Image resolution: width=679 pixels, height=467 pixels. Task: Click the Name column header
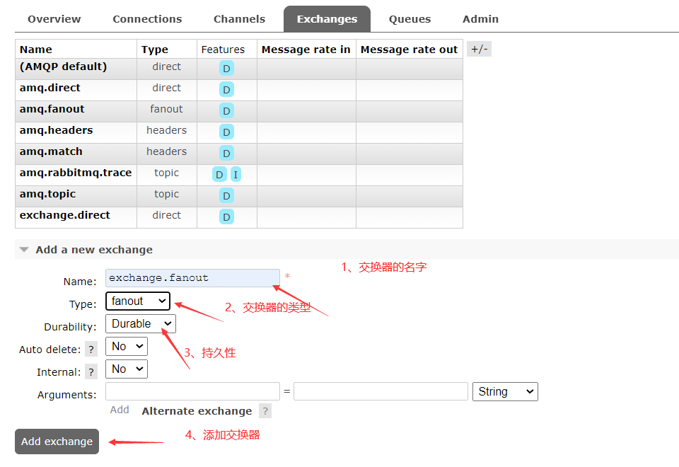(x=36, y=50)
